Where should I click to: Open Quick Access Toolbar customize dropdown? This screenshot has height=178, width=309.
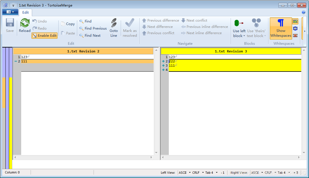(13, 5)
